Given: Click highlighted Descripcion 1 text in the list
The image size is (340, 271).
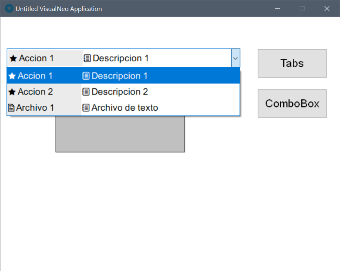Looking at the screenshot, I should [x=119, y=76].
